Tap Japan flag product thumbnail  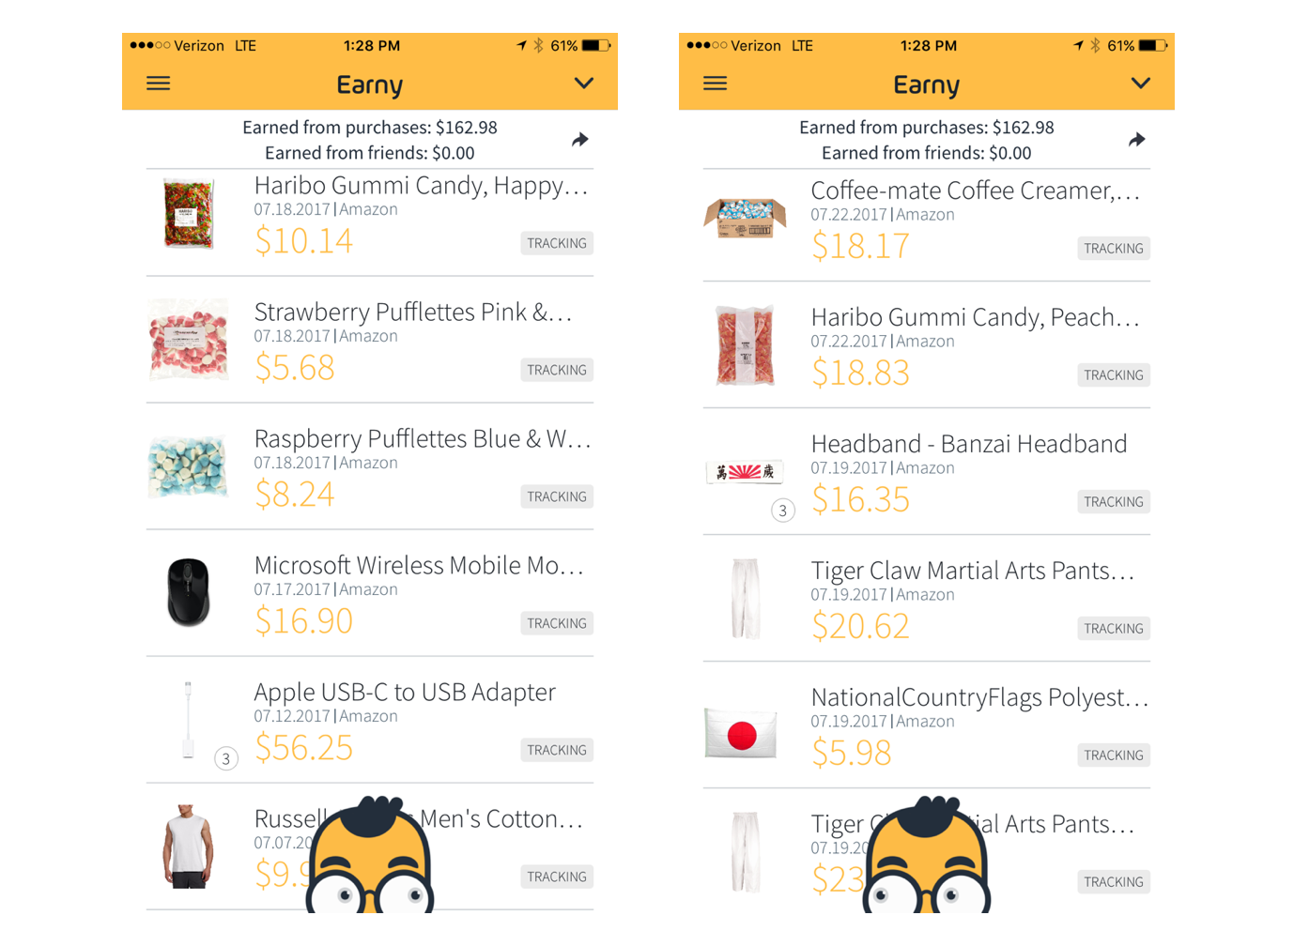pos(741,734)
